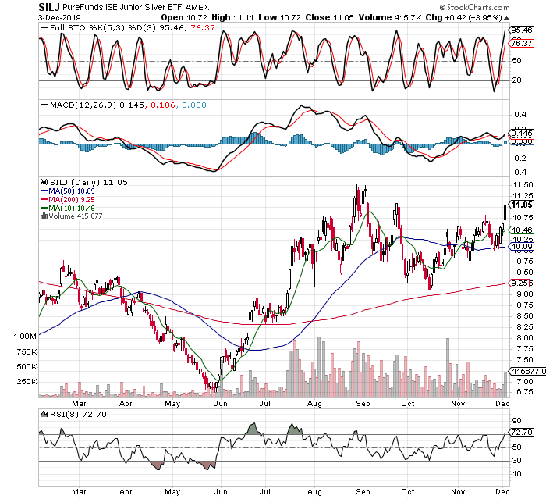Screen dimensions: 546x499
Task: Click the Aug label under the volume bars
Action: [x=314, y=404]
